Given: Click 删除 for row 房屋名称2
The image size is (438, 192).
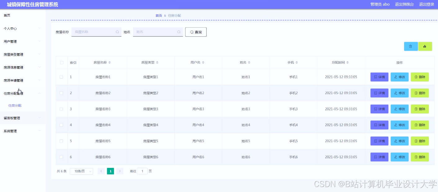Looking at the screenshot, I should pos(420,93).
